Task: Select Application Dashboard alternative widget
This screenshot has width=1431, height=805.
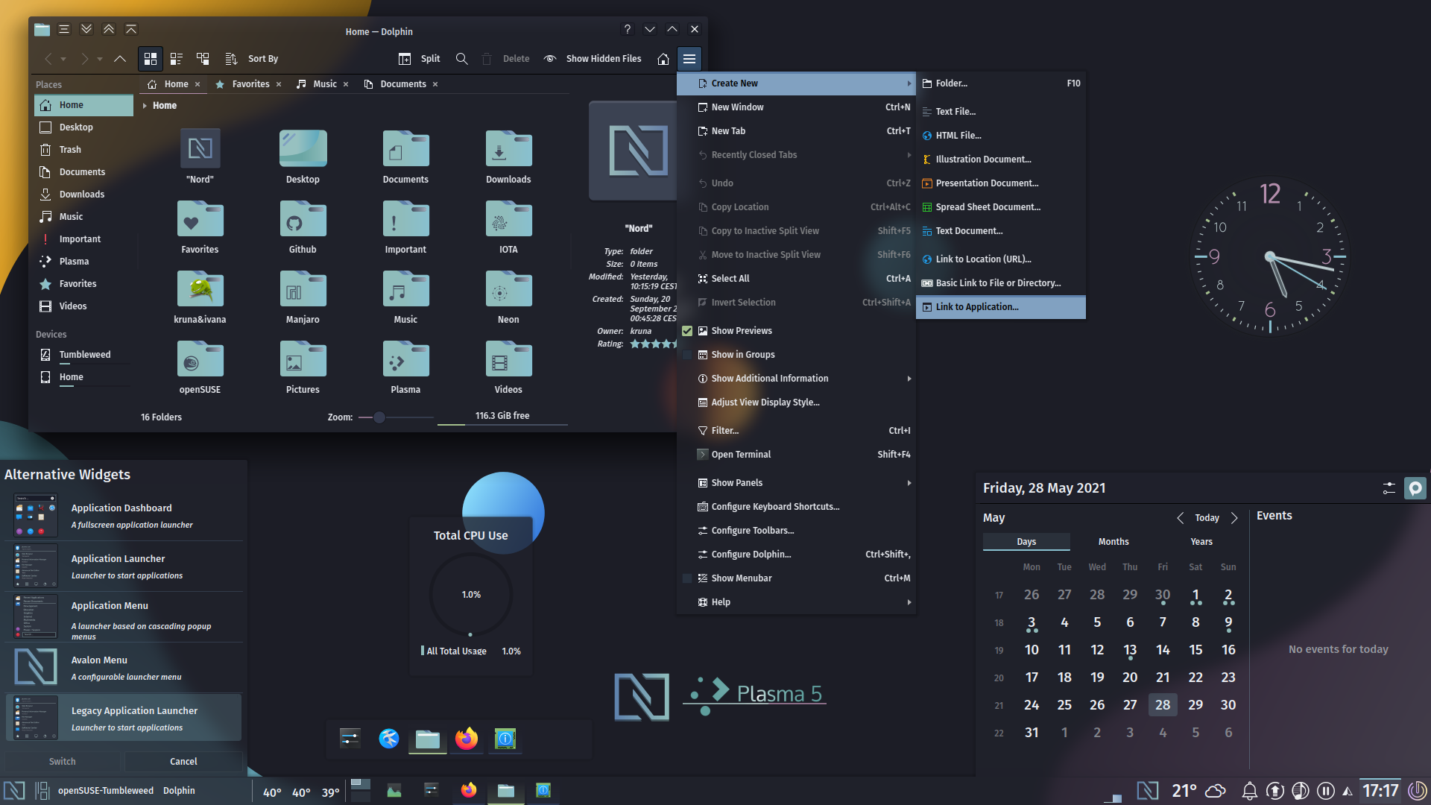Action: [x=124, y=516]
